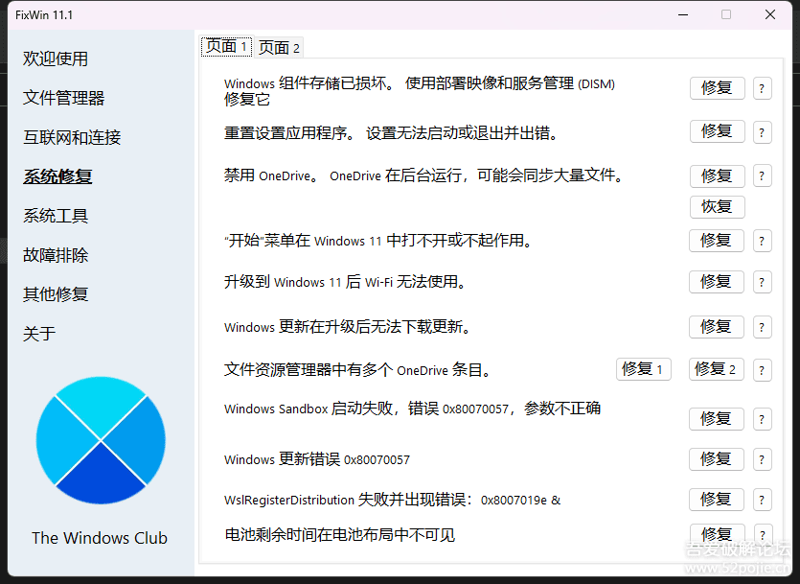Open the 其他修复 section
Screen dimensions: 800x584
pyautogui.click(x=56, y=294)
